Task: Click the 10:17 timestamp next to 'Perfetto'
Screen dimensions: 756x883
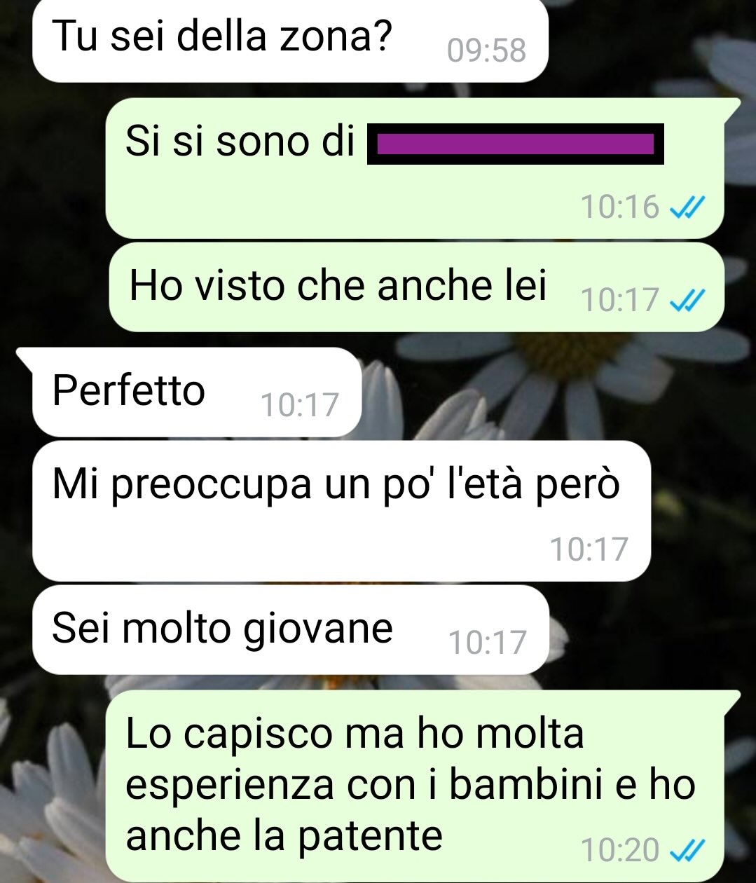Action: (x=300, y=404)
